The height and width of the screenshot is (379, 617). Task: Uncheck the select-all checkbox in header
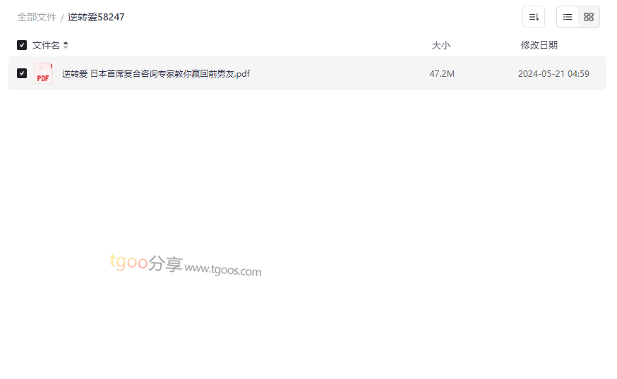point(22,45)
